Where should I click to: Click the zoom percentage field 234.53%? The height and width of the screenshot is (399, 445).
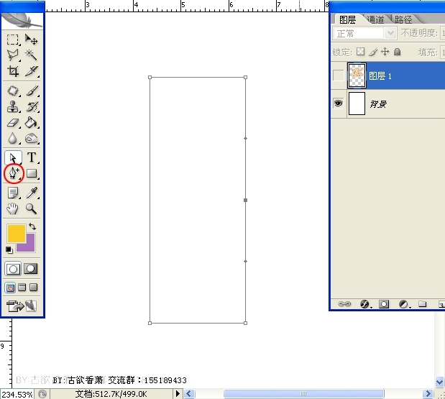tap(17, 394)
